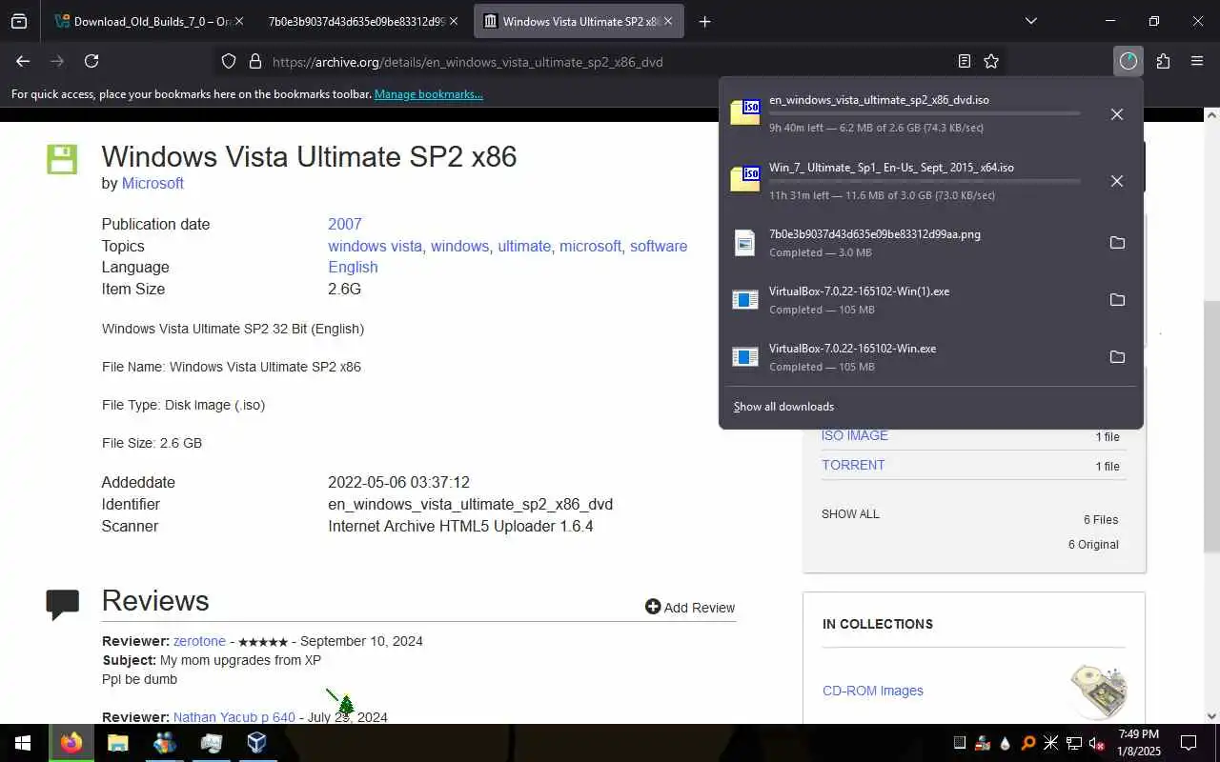The height and width of the screenshot is (762, 1220).
Task: Bookmark this page with the star icon
Action: coord(991,61)
